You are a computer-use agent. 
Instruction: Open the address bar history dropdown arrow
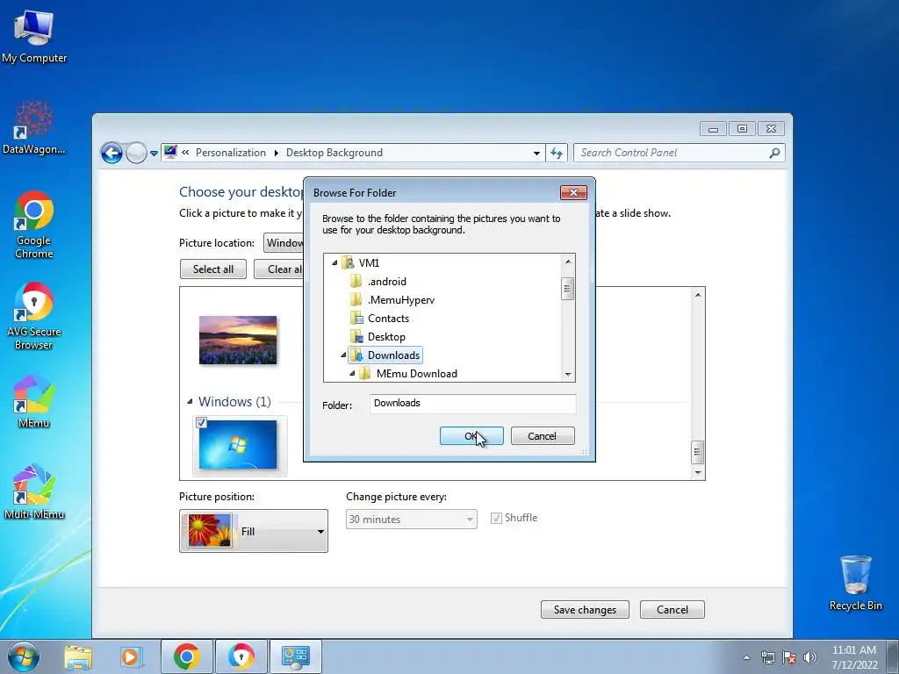(536, 153)
